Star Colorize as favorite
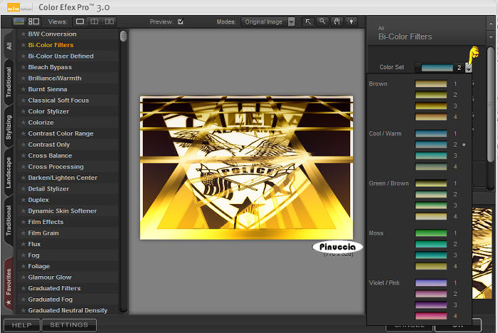The width and height of the screenshot is (498, 333). point(23,122)
